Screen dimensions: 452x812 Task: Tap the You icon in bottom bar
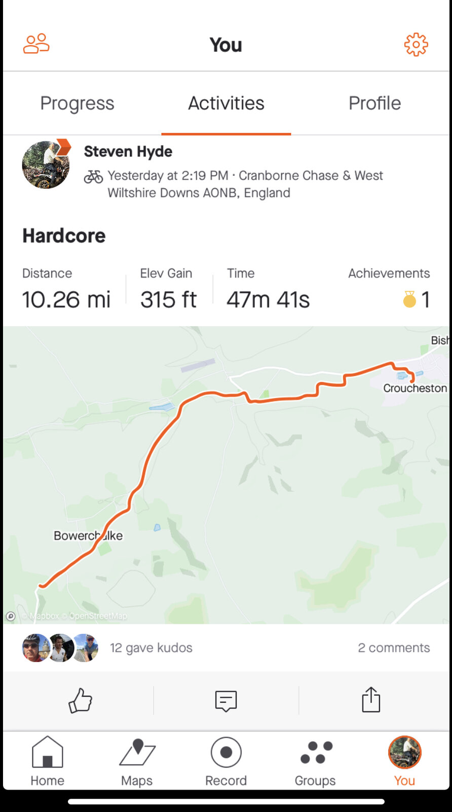click(404, 753)
